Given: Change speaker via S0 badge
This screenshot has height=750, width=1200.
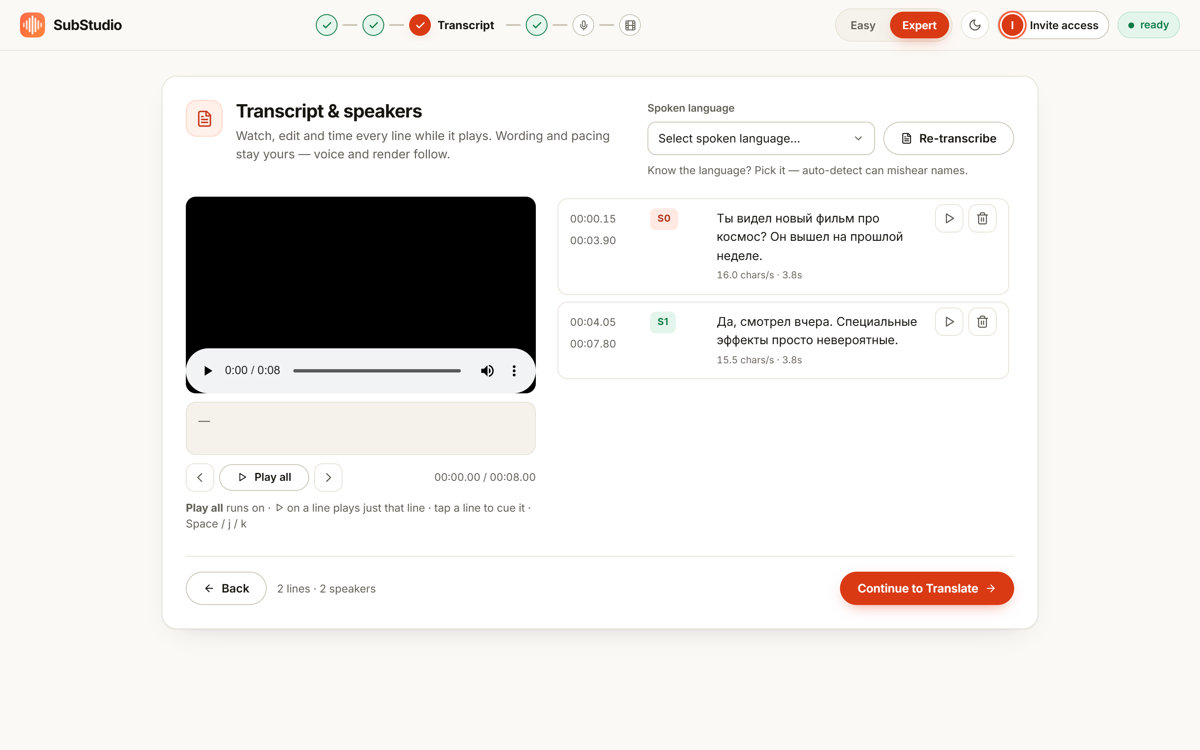Looking at the screenshot, I should [663, 218].
